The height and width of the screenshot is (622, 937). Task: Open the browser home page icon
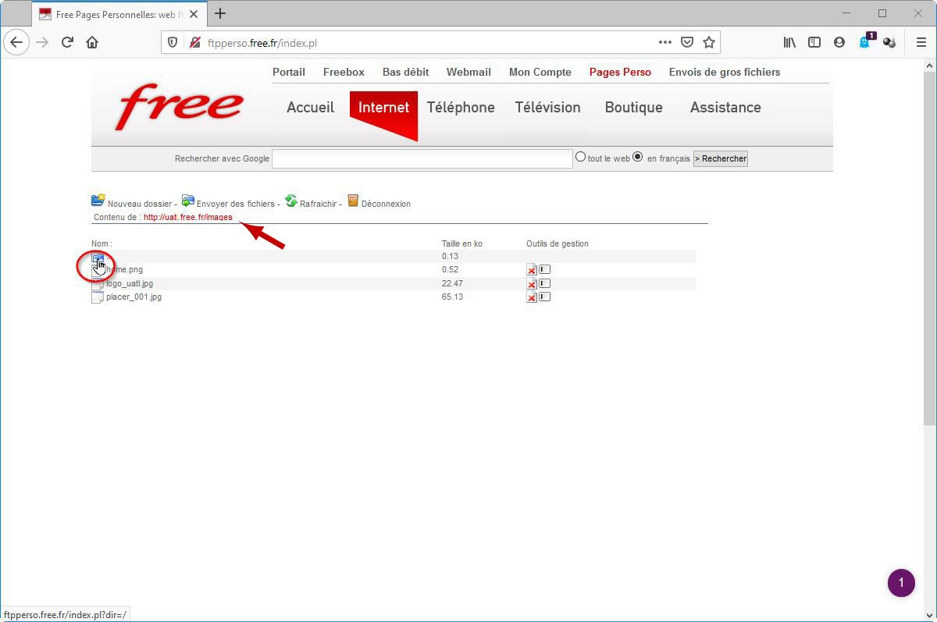pos(92,43)
